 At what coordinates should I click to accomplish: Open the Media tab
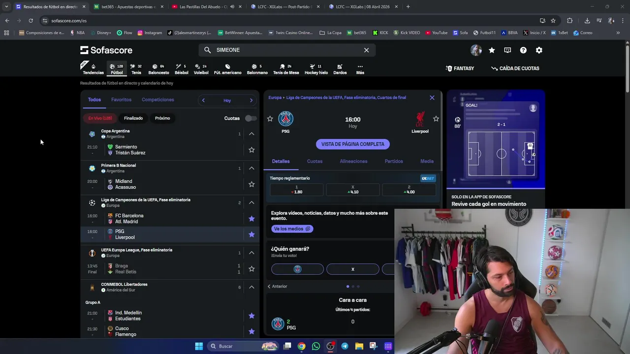tap(427, 161)
